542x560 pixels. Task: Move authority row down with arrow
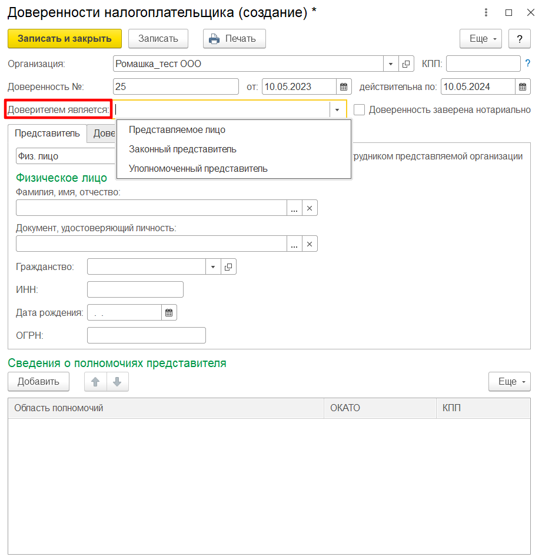(x=117, y=382)
